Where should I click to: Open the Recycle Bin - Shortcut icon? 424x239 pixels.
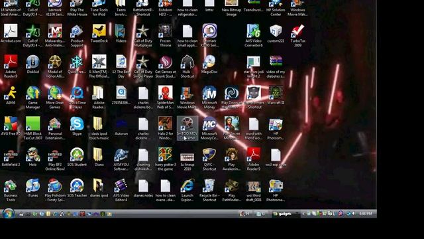pyautogui.click(x=209, y=190)
